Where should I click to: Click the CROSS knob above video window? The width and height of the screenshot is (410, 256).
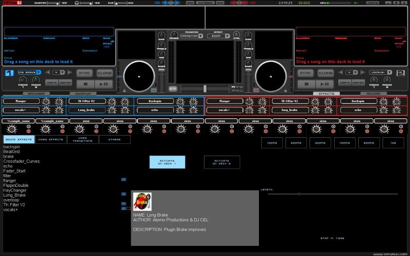[174, 34]
